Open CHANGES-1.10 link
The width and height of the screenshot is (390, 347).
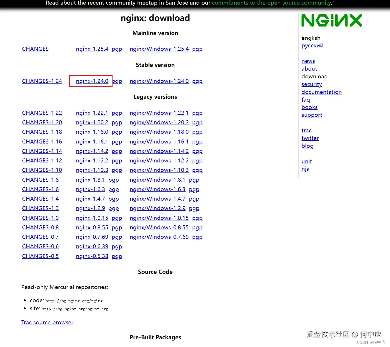(42, 170)
